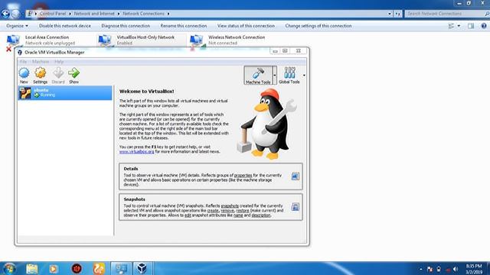Expand the arrow after Control Panel breadcrumb
490x275 pixels.
click(x=70, y=14)
